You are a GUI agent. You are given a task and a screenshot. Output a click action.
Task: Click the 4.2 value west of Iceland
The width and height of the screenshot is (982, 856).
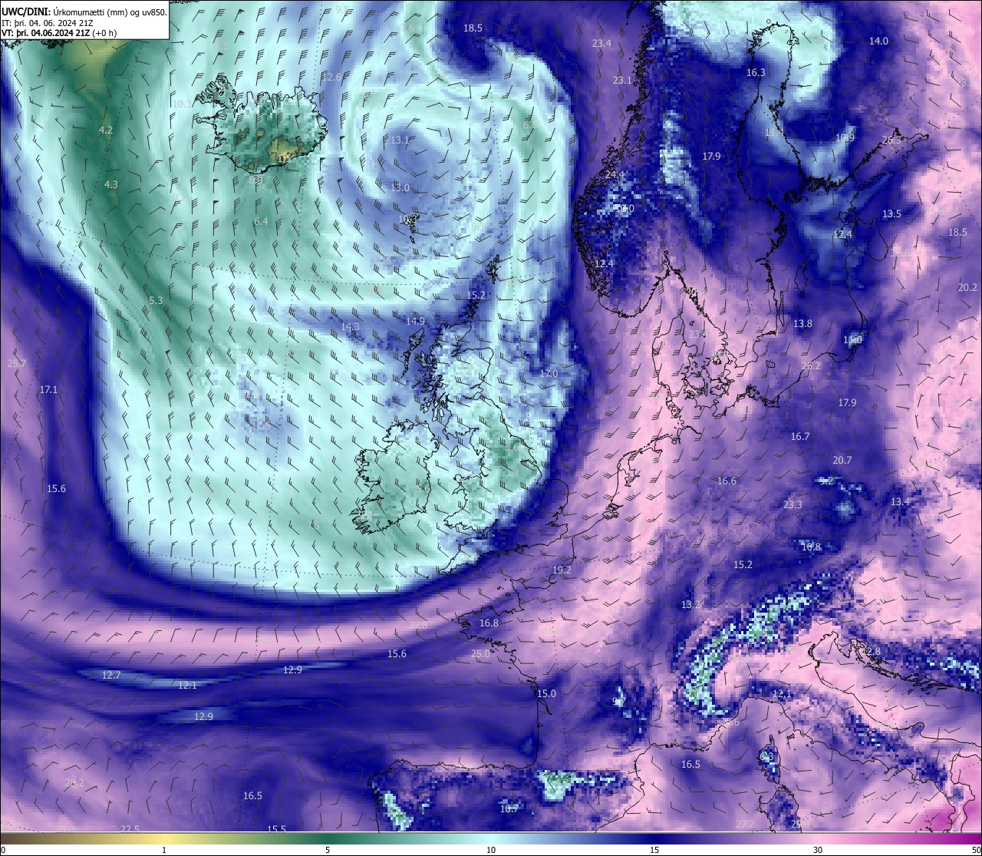coord(106,131)
